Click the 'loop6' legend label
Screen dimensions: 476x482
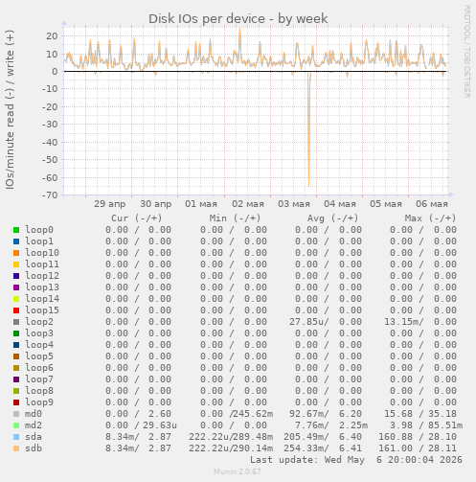pyautogui.click(x=39, y=368)
